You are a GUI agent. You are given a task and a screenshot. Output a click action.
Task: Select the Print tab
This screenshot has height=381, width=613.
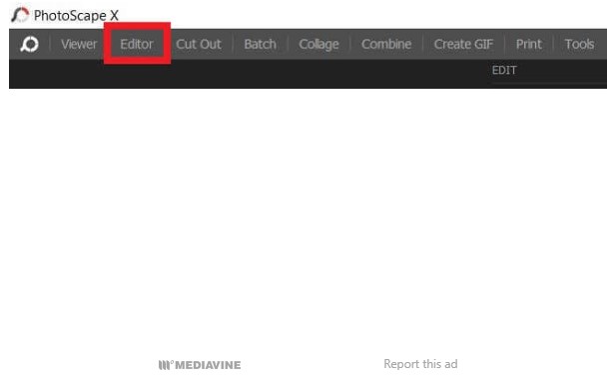[528, 44]
